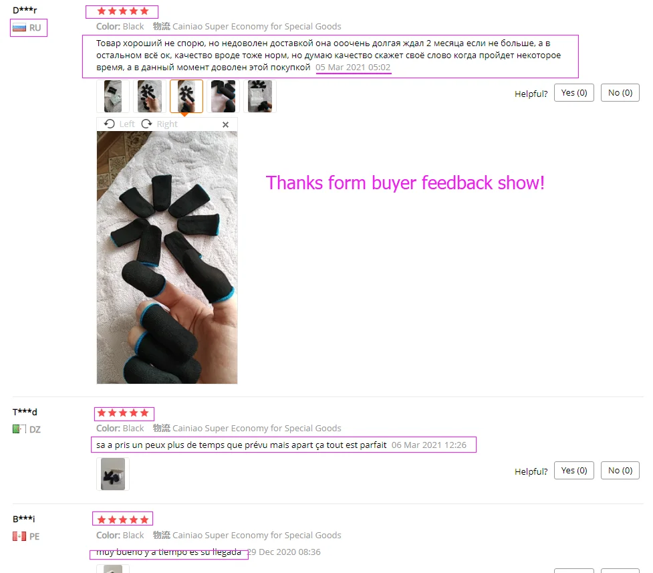Click the five-star rating of B***i's review
The width and height of the screenshot is (653, 573).
122,520
